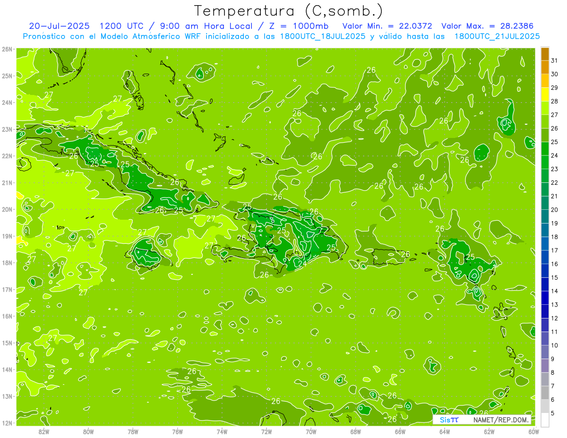Click purple legend swatch between 9 and 10
Viewport: 567px width, 438px height.
click(x=545, y=352)
